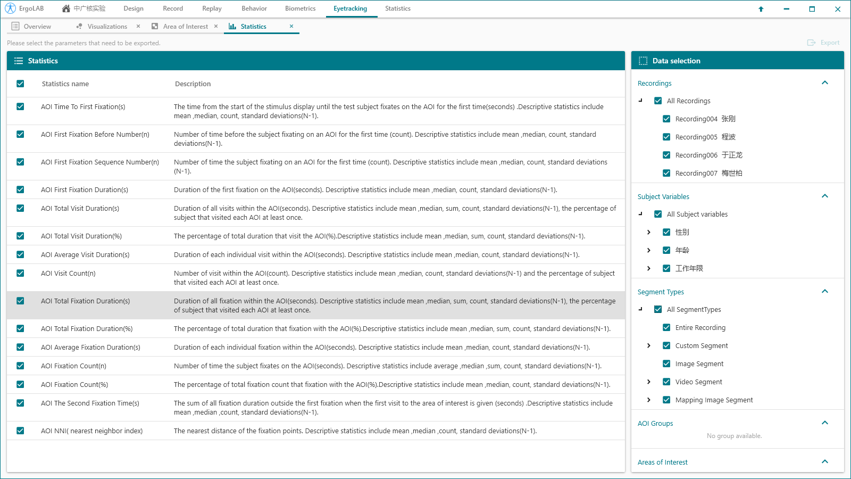Click the Data selection dashed-square icon
Viewport: 851px width, 479px height.
click(x=643, y=61)
